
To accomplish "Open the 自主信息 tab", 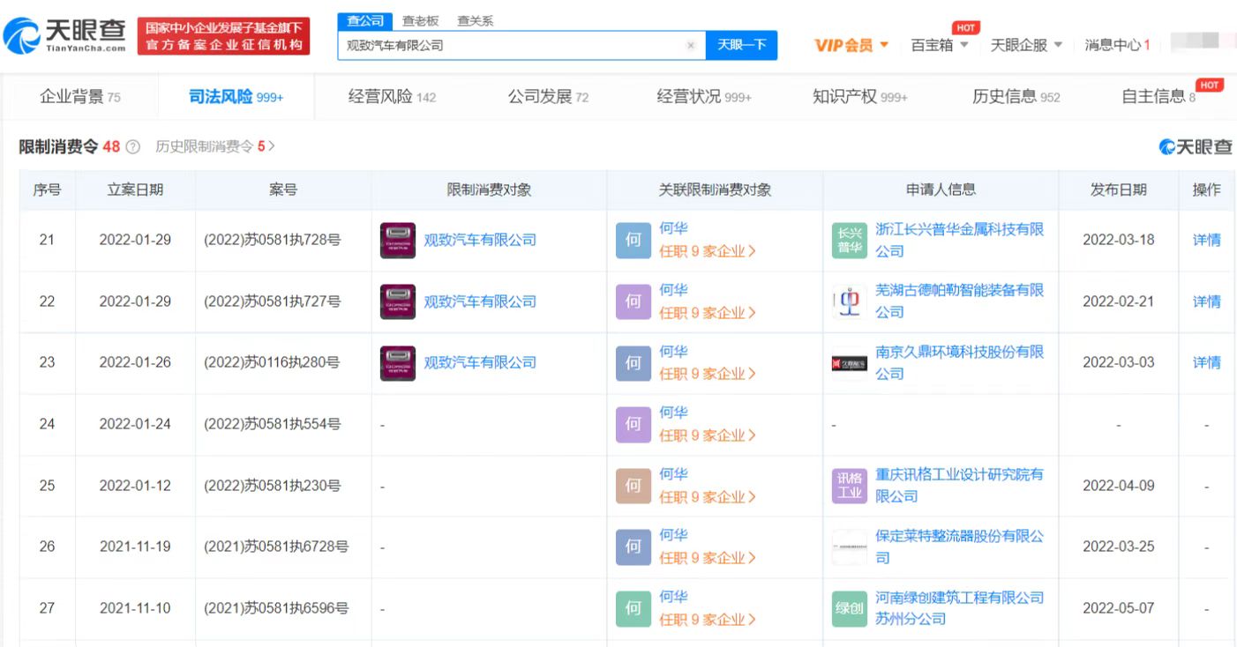I will click(1158, 97).
